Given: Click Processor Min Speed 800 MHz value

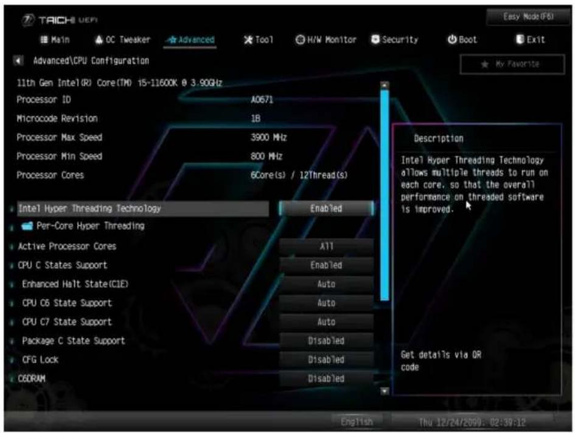Looking at the screenshot, I should click(267, 156).
